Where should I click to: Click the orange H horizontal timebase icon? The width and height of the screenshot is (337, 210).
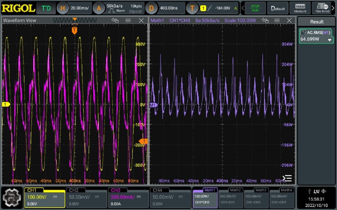pos(63,8)
